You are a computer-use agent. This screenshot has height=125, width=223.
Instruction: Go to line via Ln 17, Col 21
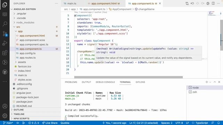coord(144,123)
